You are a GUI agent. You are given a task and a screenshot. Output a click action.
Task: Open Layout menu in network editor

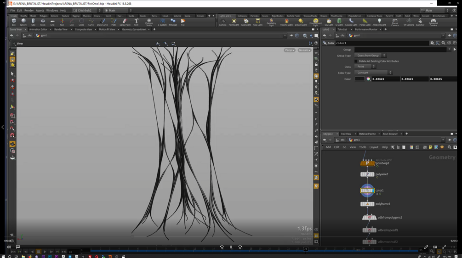click(374, 147)
